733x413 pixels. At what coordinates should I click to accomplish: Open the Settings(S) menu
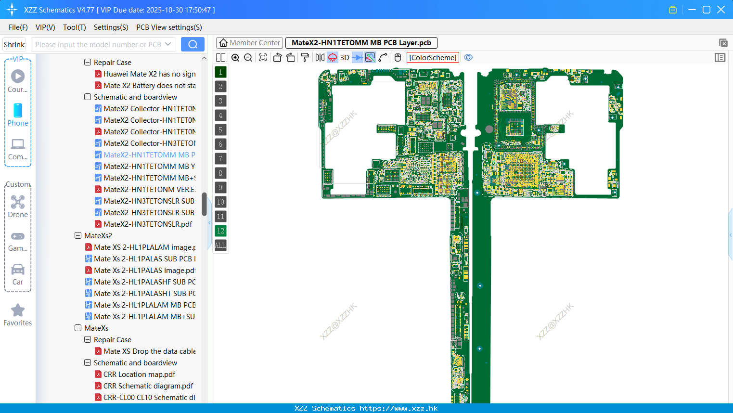pyautogui.click(x=111, y=27)
